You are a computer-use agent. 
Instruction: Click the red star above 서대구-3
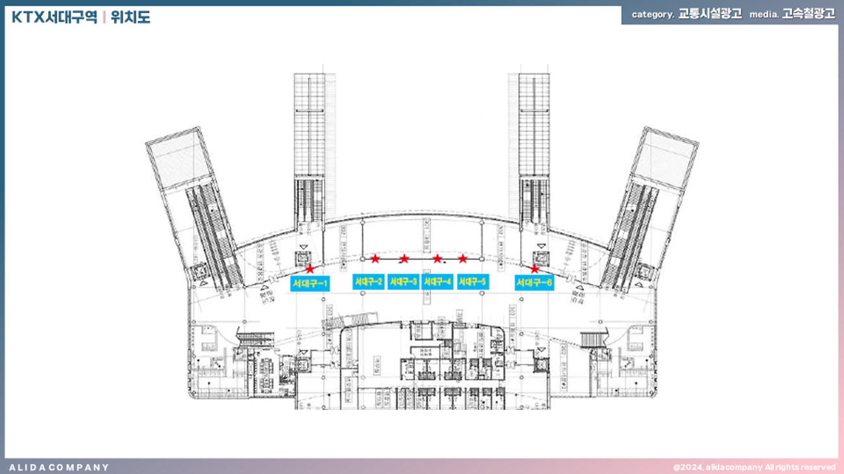tap(404, 259)
